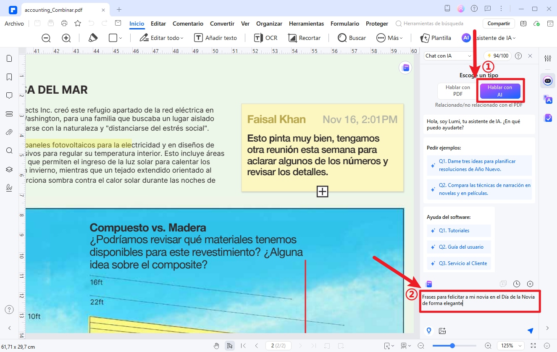Select the Hablar con AI mode

click(499, 91)
